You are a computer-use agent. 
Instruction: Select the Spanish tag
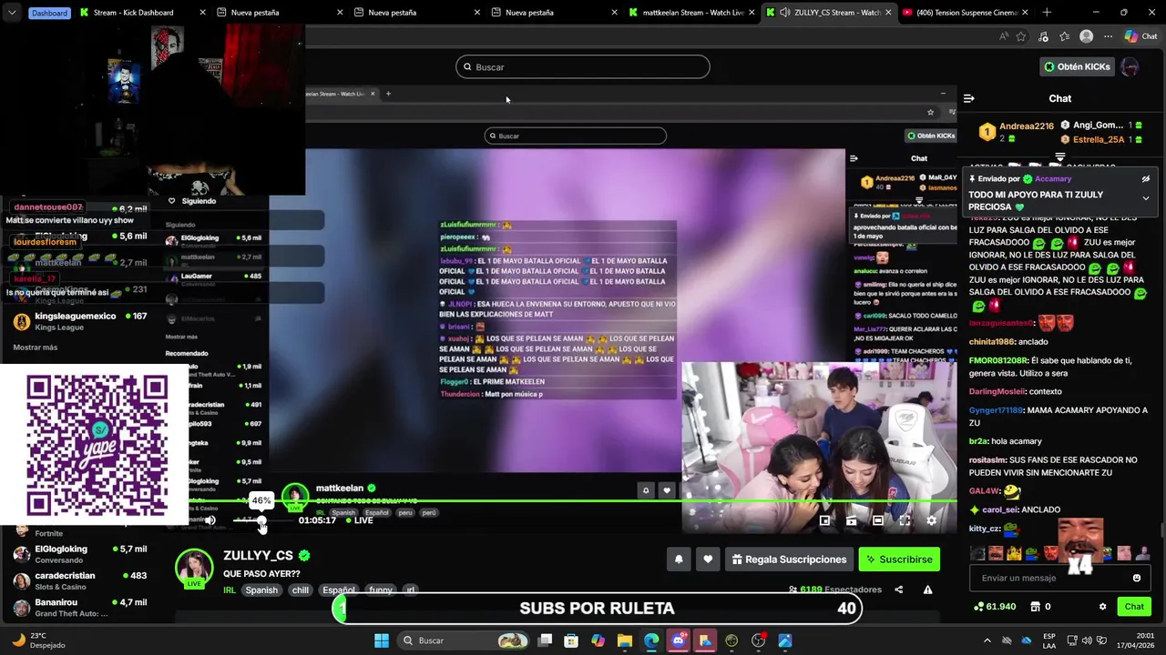click(261, 589)
